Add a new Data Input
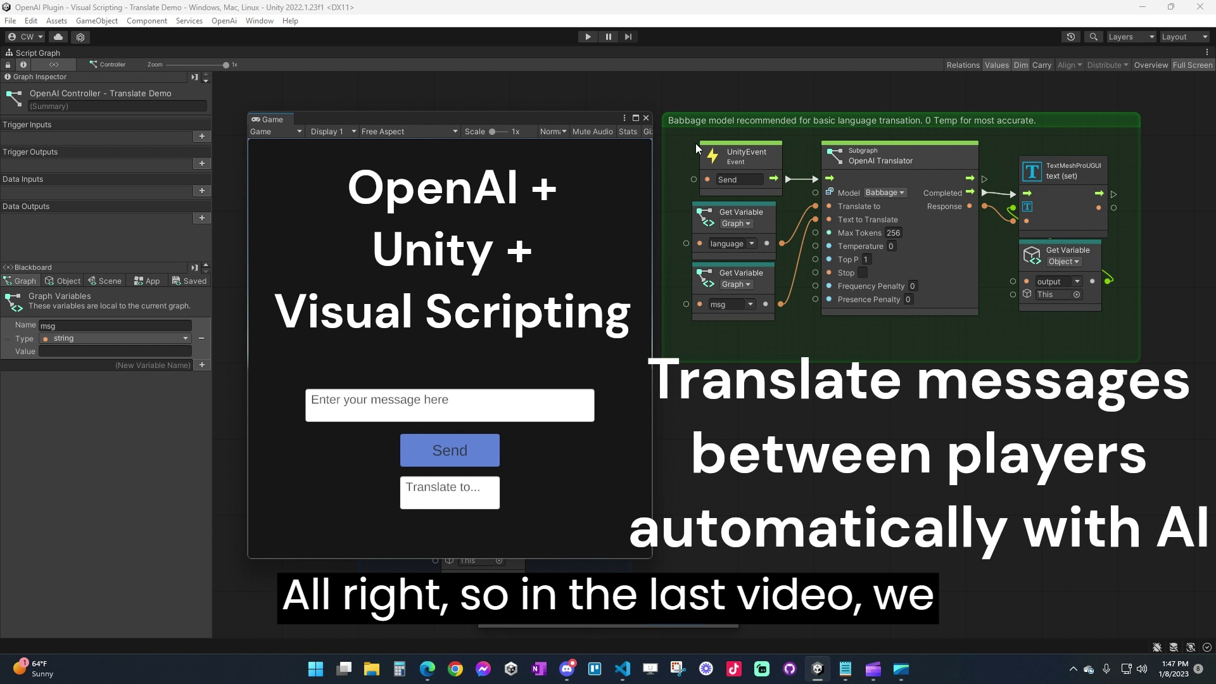The width and height of the screenshot is (1216, 684). click(202, 191)
